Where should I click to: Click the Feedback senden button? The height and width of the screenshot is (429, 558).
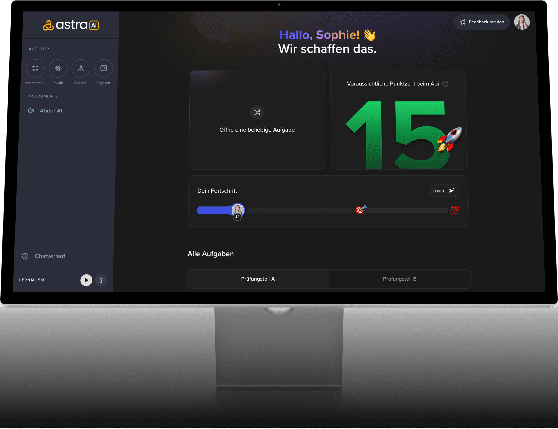(481, 22)
